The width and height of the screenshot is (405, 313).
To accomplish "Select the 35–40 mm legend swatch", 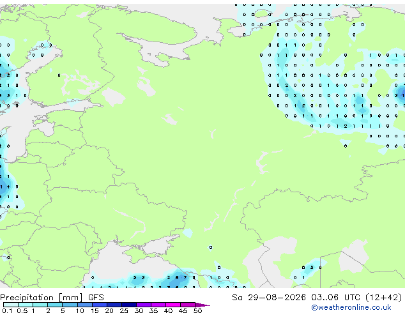I will pyautogui.click(x=158, y=305).
